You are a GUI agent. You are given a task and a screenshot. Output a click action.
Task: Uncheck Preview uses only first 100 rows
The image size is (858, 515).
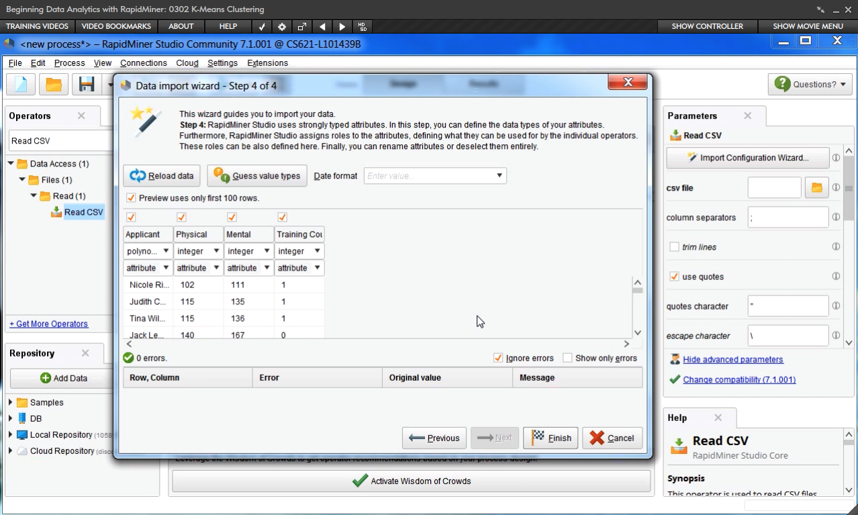[131, 198]
